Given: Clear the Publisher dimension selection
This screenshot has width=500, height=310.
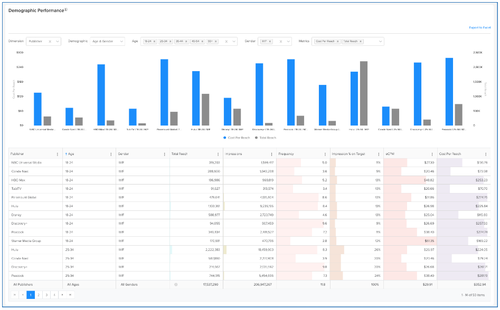Looking at the screenshot, I should 50,41.
